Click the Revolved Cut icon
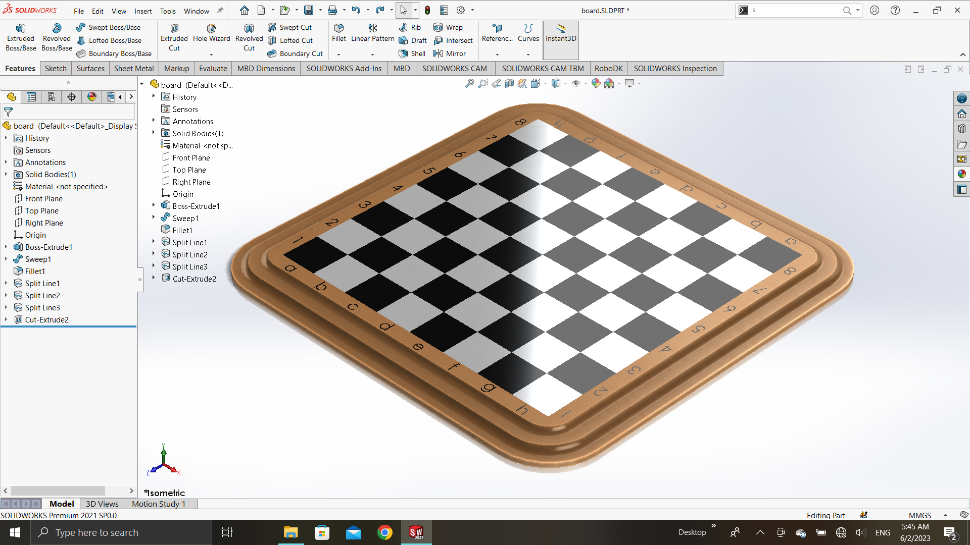The width and height of the screenshot is (970, 545). click(249, 28)
